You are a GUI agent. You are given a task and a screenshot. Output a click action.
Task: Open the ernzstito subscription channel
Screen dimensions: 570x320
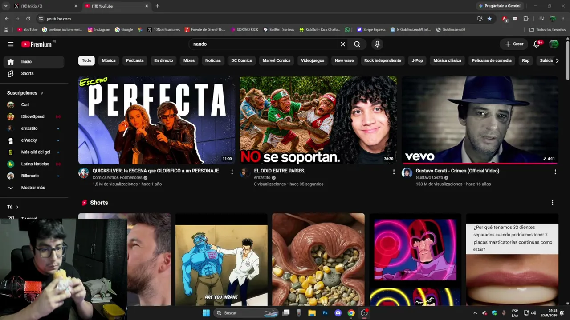coord(34,128)
